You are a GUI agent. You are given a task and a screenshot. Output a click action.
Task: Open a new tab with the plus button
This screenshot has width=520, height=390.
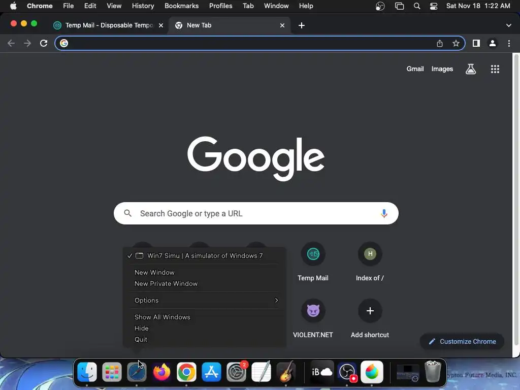(x=302, y=25)
